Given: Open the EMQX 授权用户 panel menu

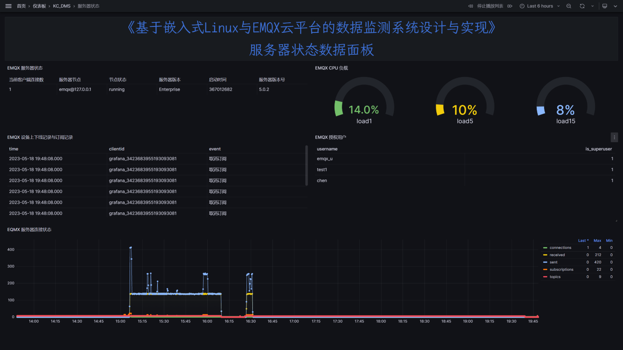Looking at the screenshot, I should tap(614, 137).
